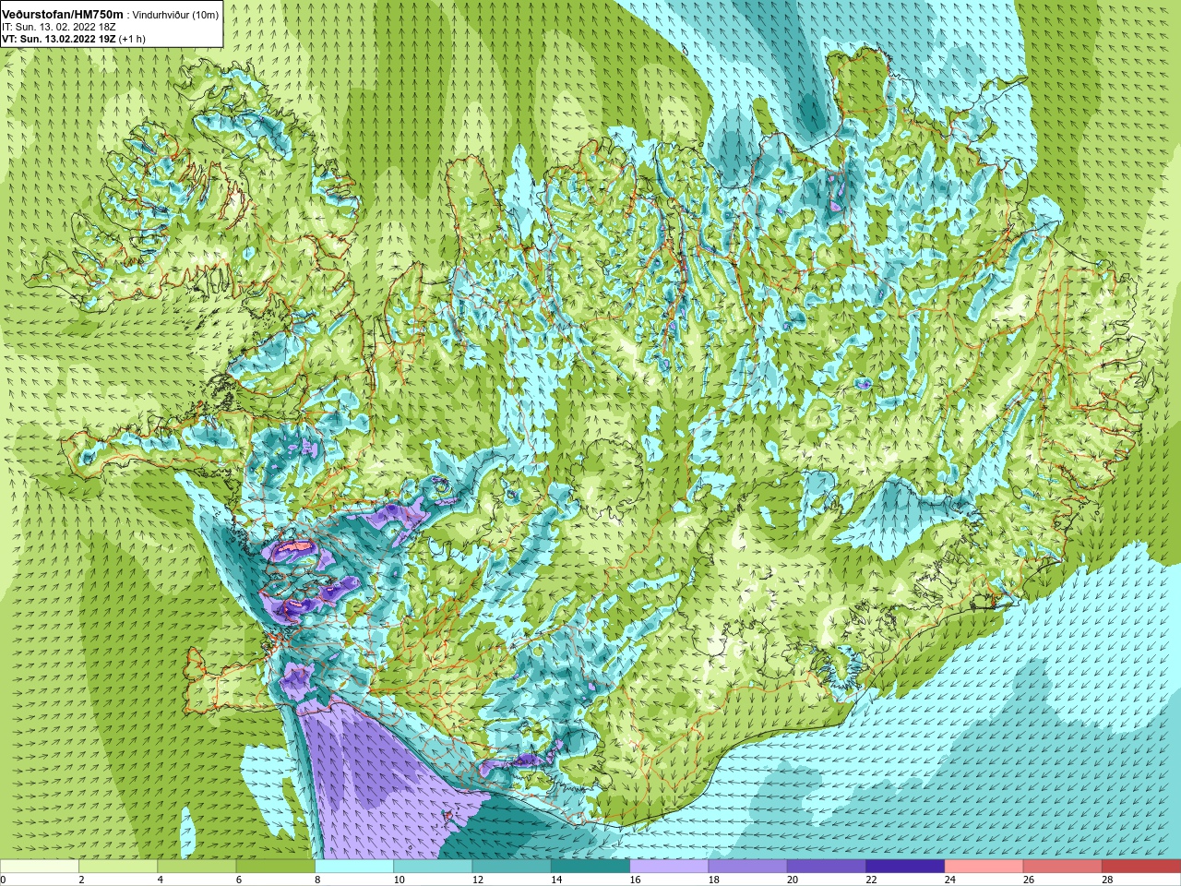The image size is (1181, 886).
Task: Click the 6–8 green legend swatch
Action: tap(276, 867)
